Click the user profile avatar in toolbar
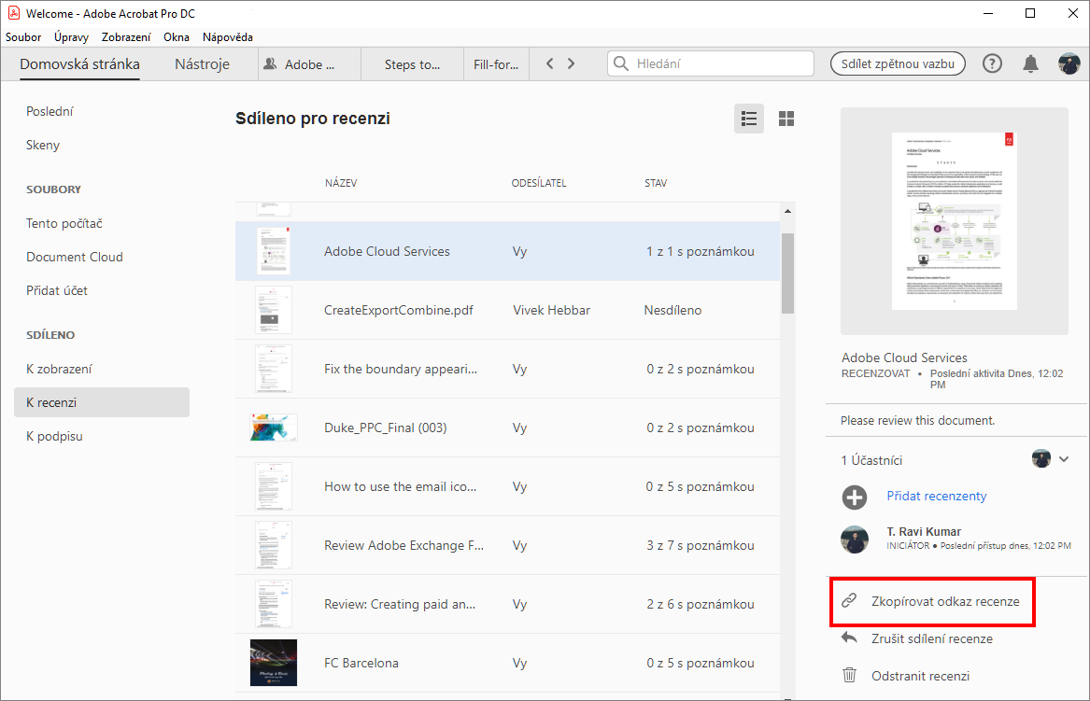 coord(1069,63)
